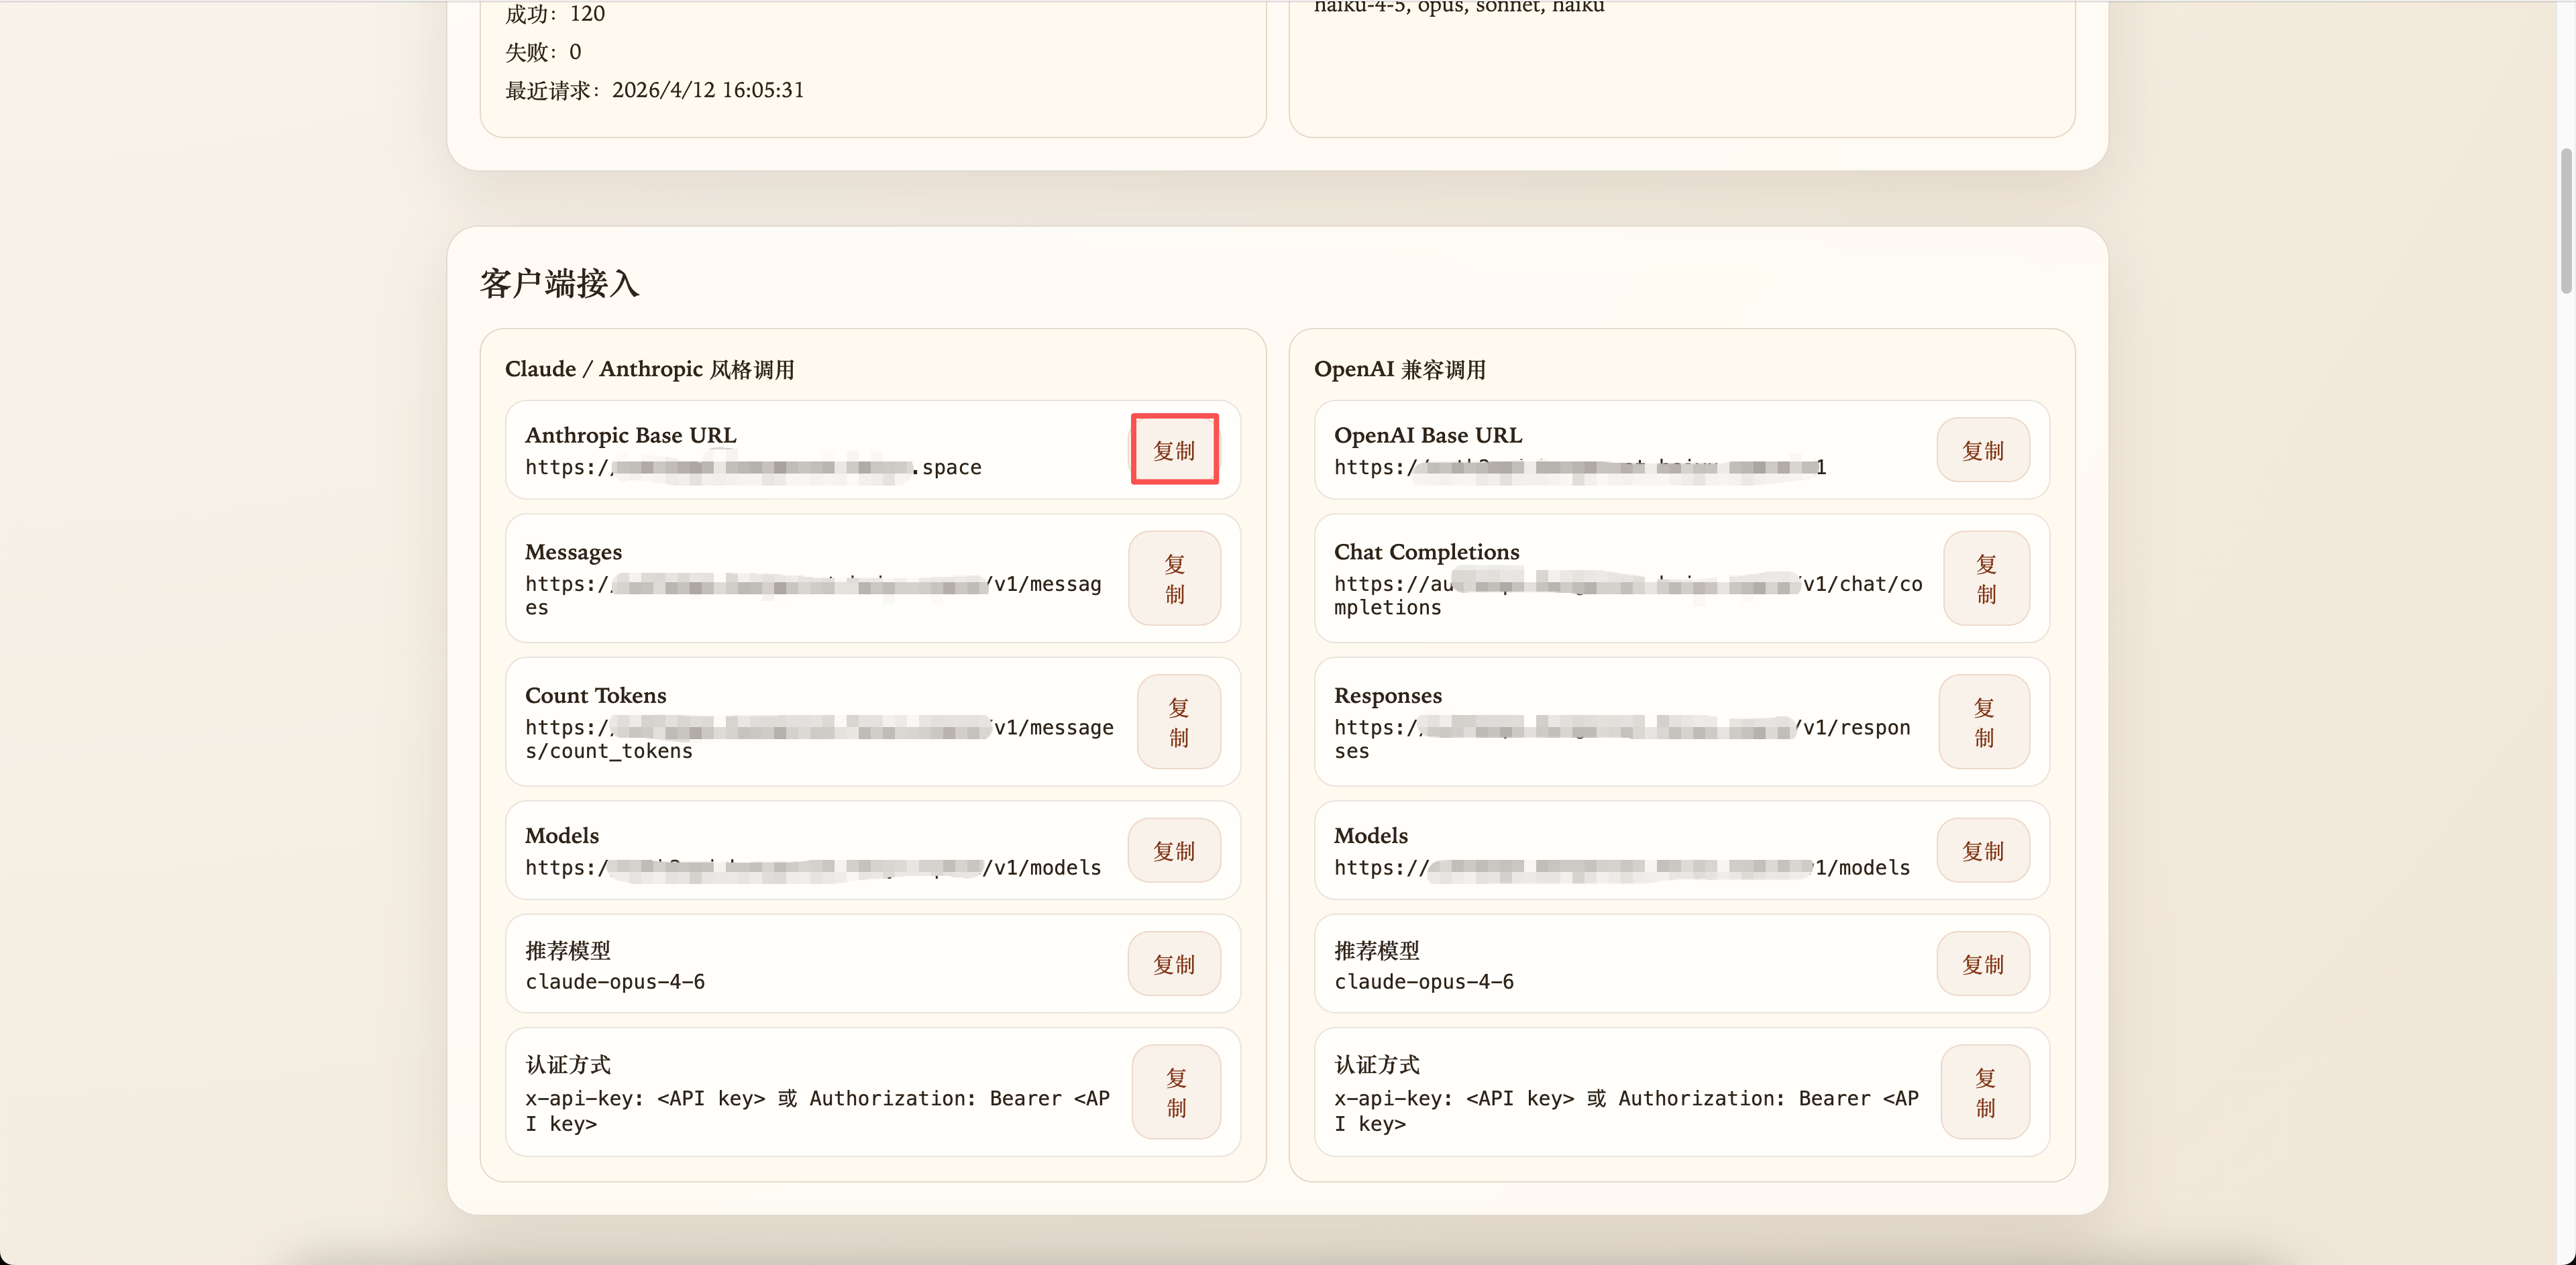This screenshot has height=1265, width=2576.
Task: Copy the Responses endpoint URL
Action: 1984,722
